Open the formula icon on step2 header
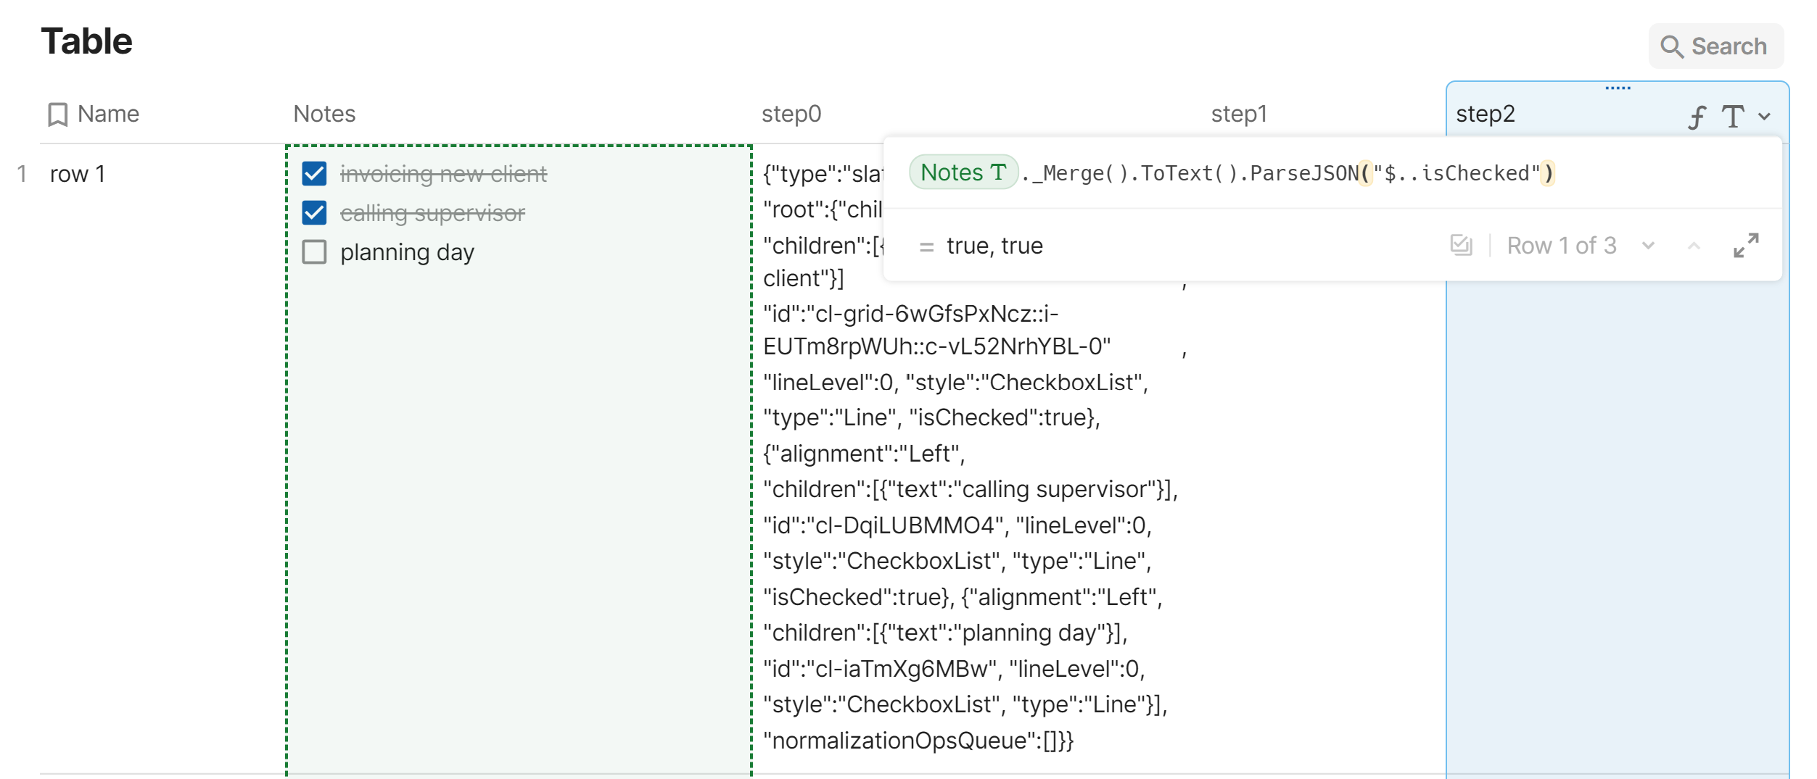1817x779 pixels. [x=1697, y=117]
